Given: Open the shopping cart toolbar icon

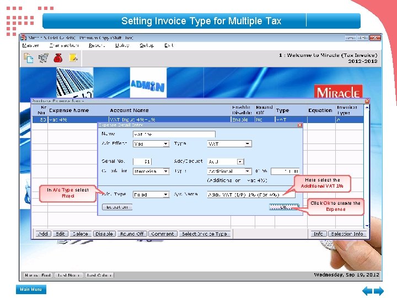Looking at the screenshot, I should (x=44, y=58).
